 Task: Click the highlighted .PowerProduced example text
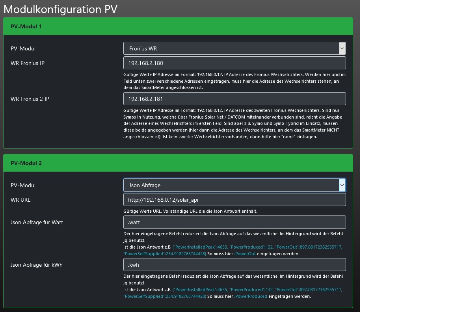(251, 296)
